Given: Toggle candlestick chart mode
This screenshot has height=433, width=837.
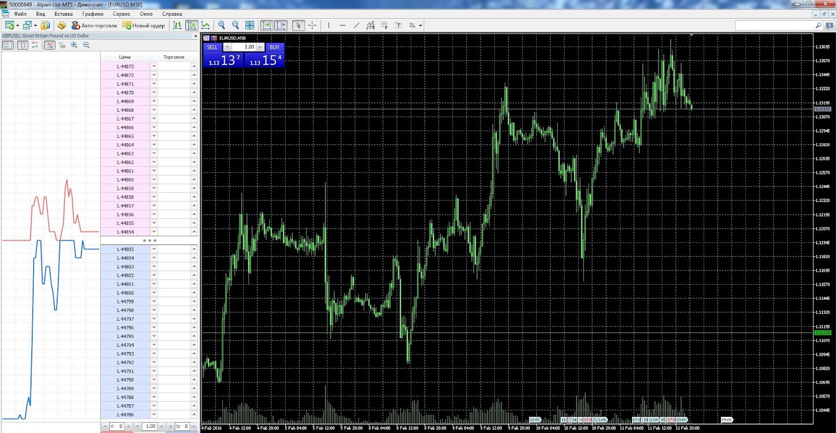Looking at the screenshot, I should pos(191,25).
